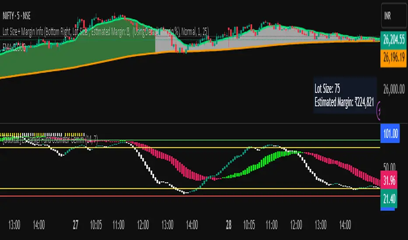
Task: Click the date 28 on the time axis
Action: click(229, 225)
